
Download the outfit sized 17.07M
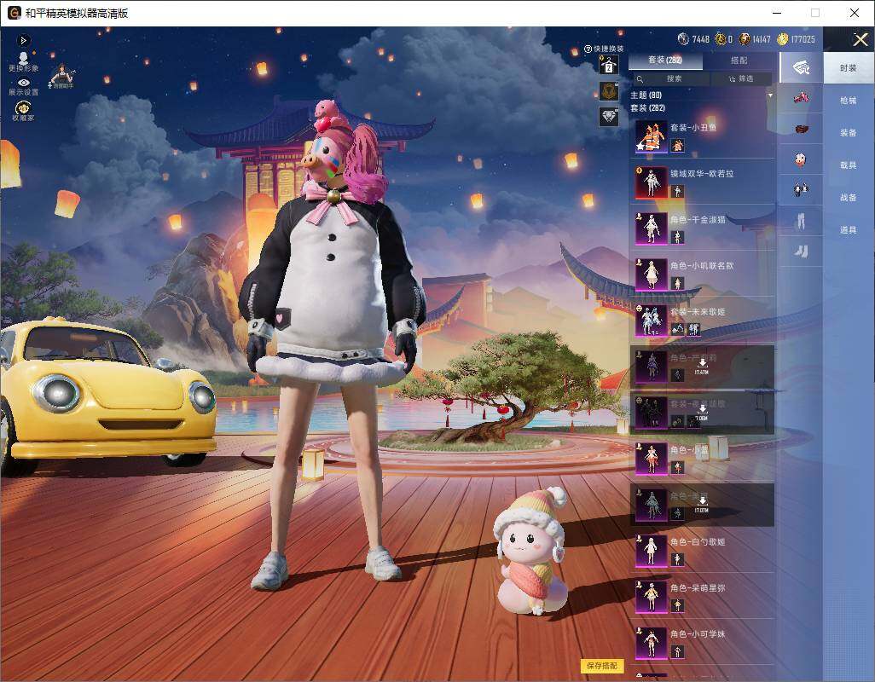point(702,504)
